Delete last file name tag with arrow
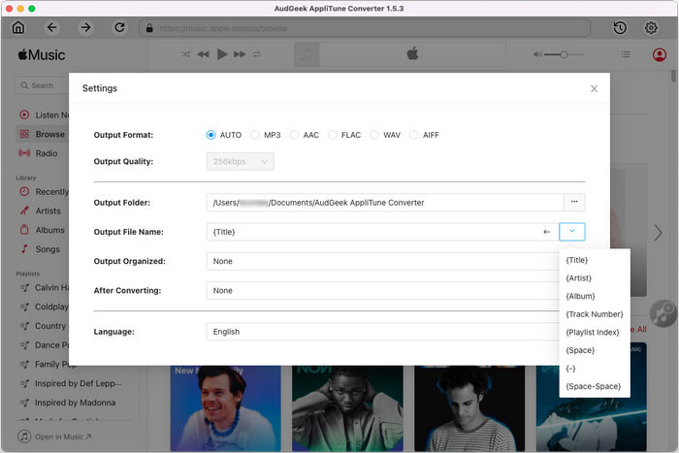This screenshot has height=453, width=679. 546,232
